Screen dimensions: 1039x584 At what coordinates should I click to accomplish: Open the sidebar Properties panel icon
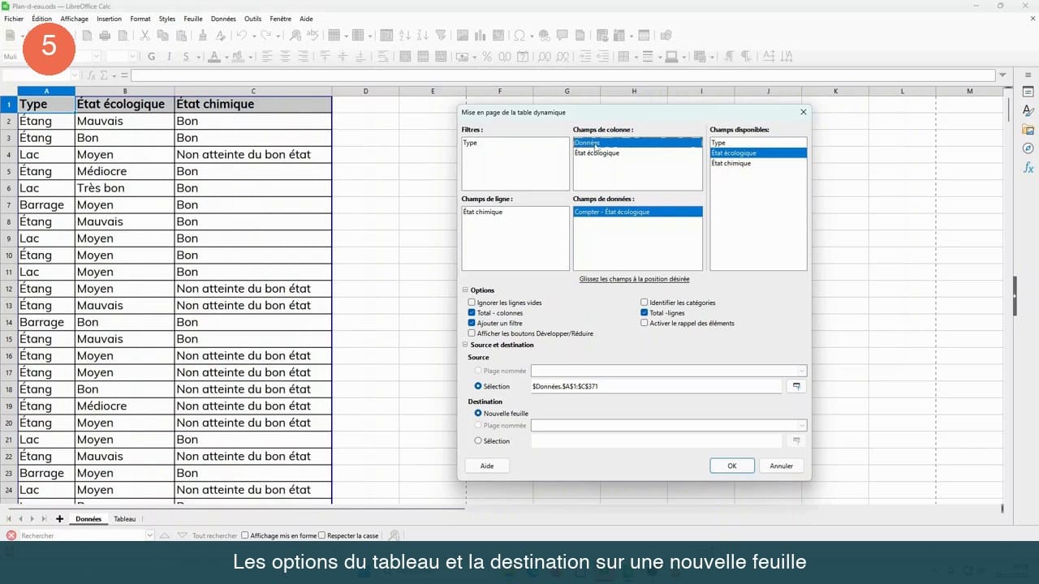click(1028, 92)
